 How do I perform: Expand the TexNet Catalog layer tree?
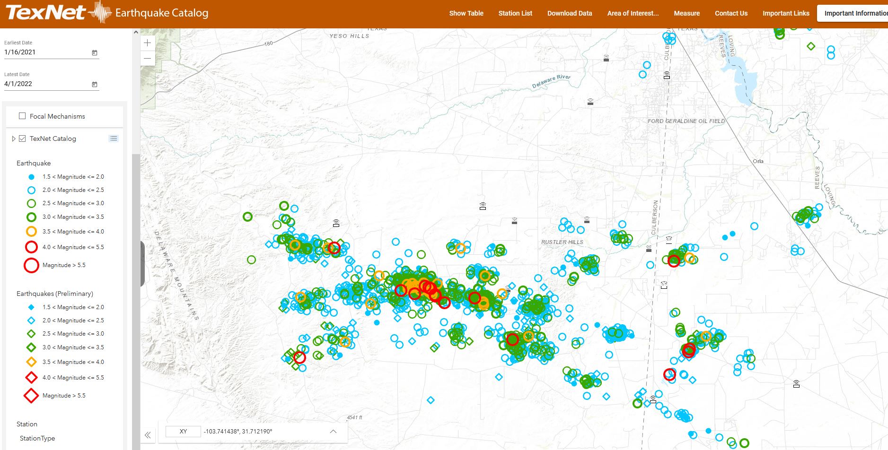click(14, 138)
